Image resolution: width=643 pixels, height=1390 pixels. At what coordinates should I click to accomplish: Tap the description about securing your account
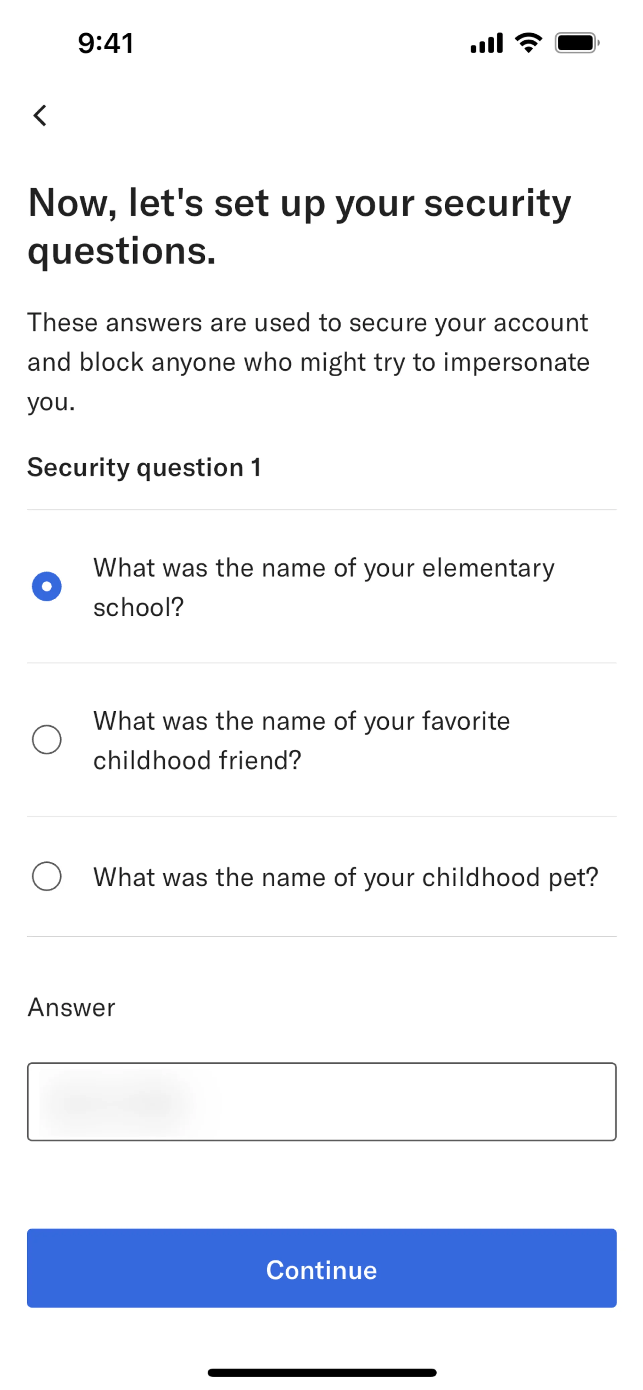click(308, 362)
